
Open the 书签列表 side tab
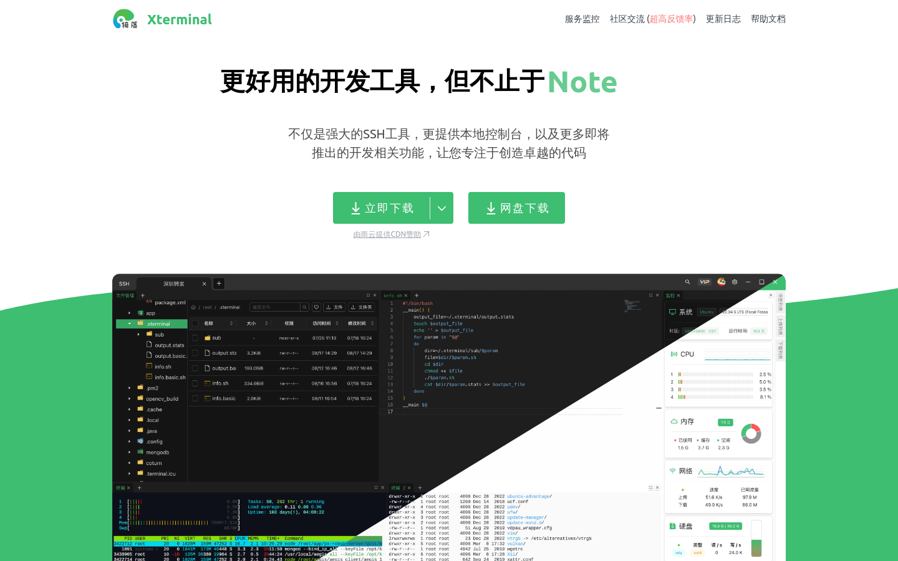pyautogui.click(x=780, y=303)
